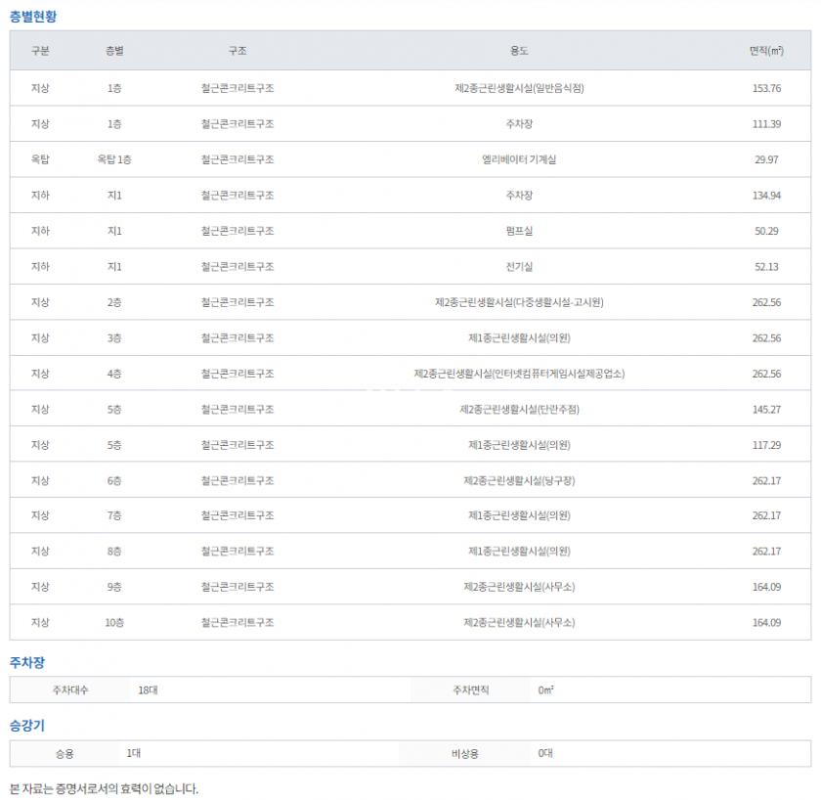
Task: Select the 단란주점 usage cell
Action: click(519, 410)
